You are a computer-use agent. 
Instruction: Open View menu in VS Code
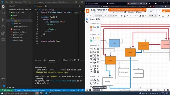(x=25, y=2)
